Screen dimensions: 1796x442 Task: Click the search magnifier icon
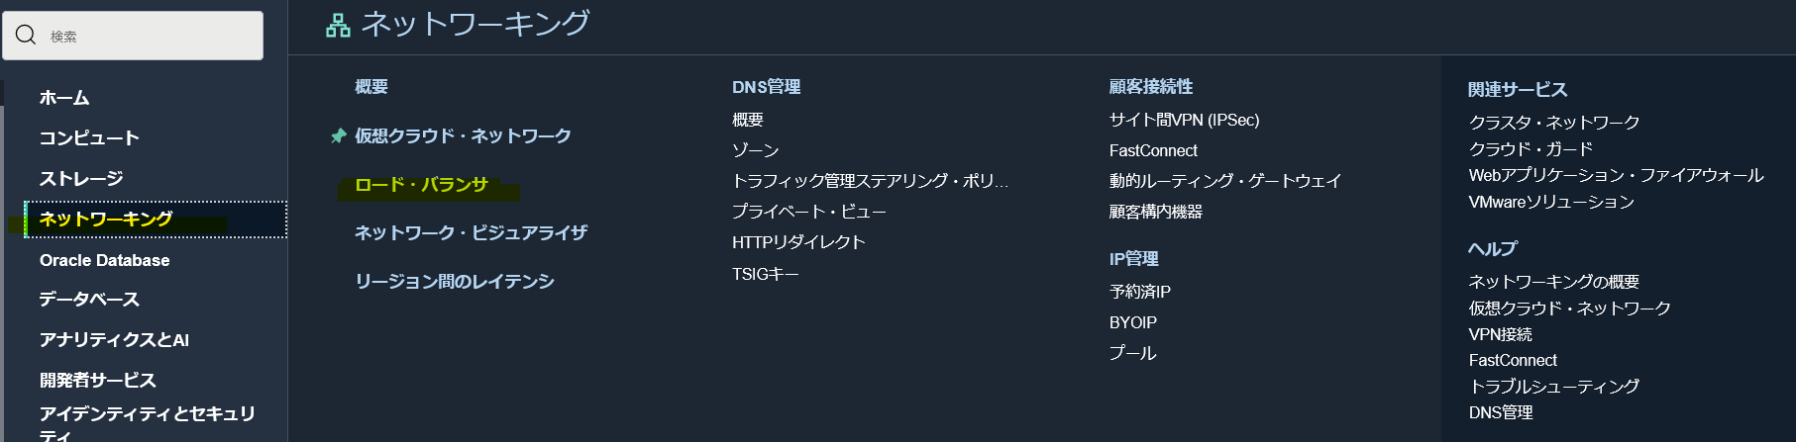pos(26,36)
